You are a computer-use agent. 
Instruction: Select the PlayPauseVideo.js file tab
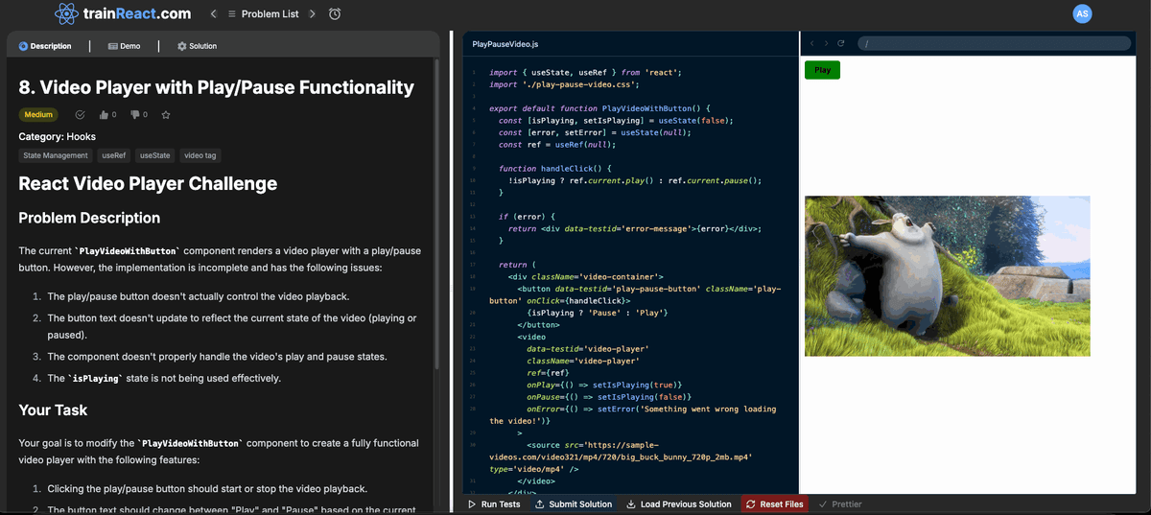coord(505,44)
